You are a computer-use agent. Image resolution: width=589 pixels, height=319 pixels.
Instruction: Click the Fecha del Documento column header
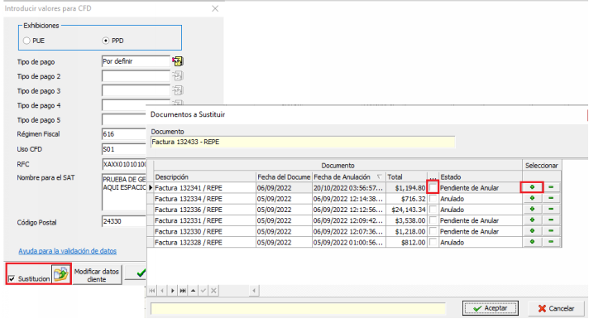(284, 176)
